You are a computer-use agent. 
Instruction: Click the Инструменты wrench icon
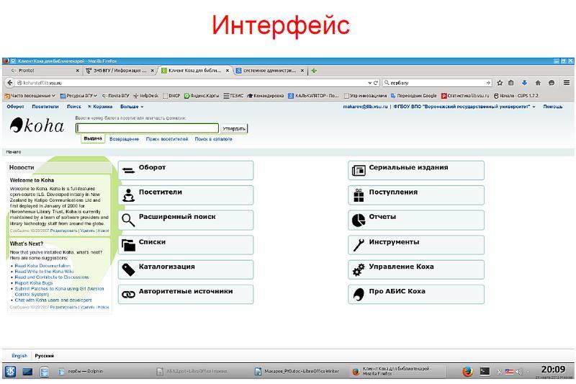tap(359, 245)
